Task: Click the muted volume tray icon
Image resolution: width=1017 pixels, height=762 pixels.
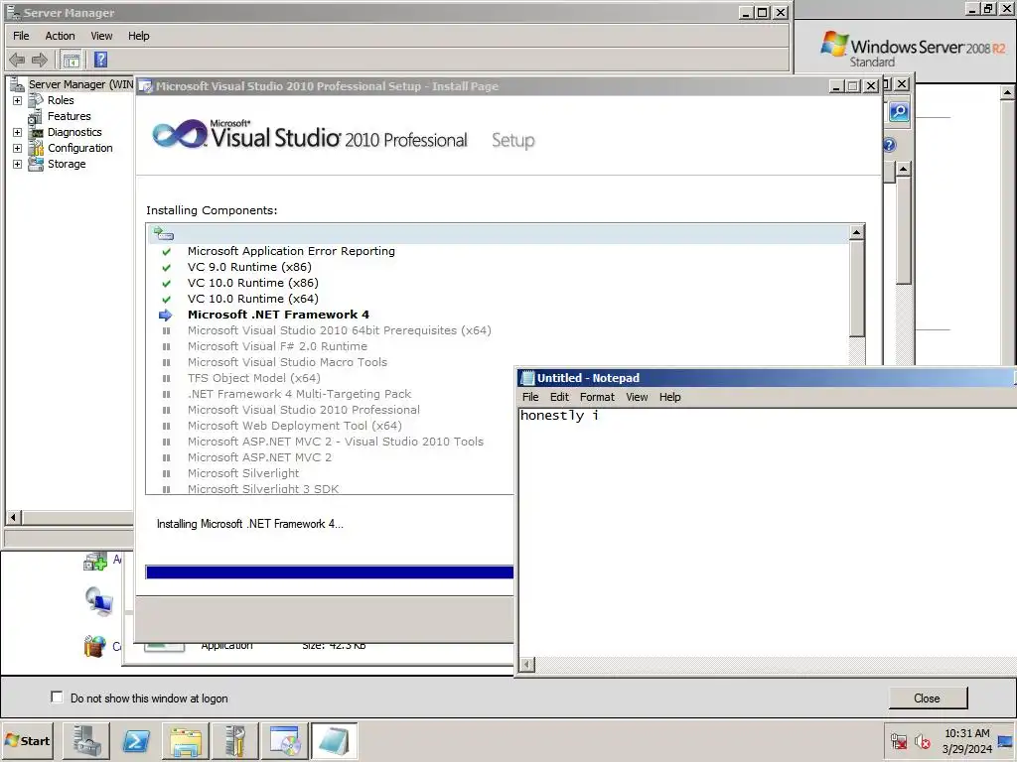Action: (x=922, y=741)
